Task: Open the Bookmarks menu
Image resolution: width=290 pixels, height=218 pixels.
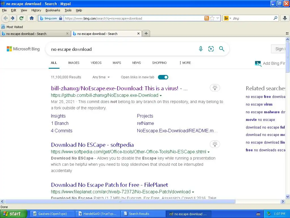Action: tap(53, 10)
